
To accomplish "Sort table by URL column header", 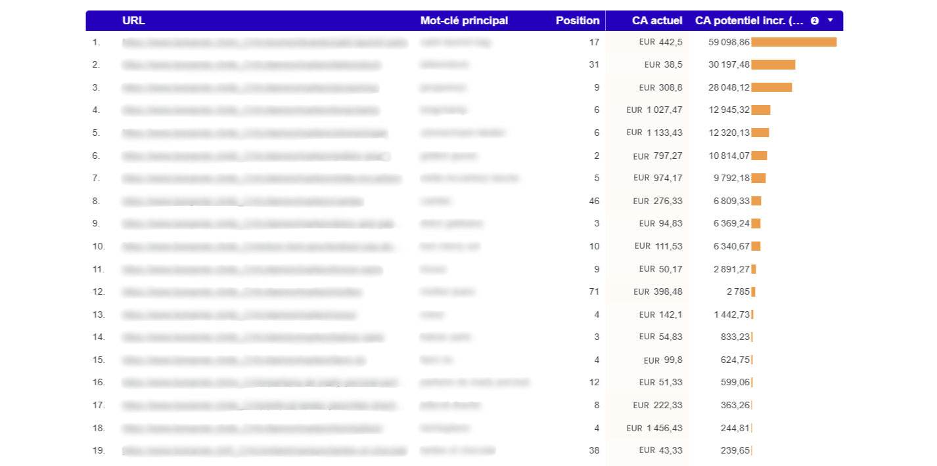I will [133, 21].
